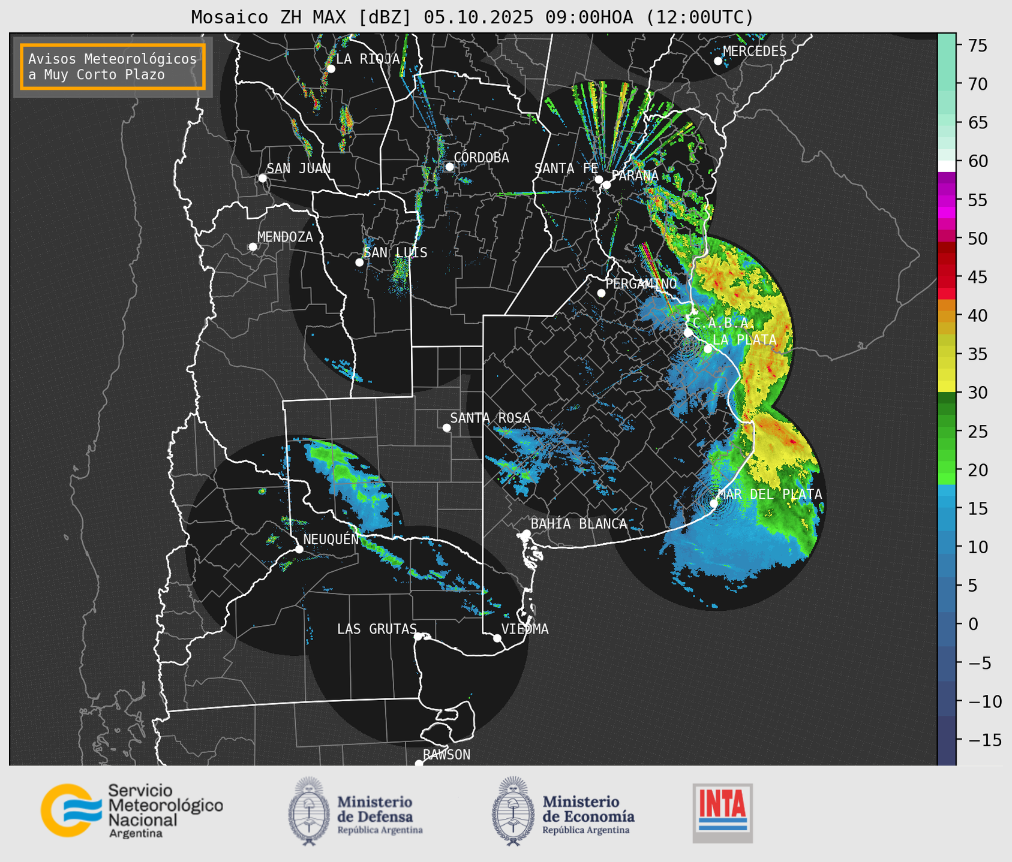Click the 'RAWSON' map label

(x=446, y=755)
